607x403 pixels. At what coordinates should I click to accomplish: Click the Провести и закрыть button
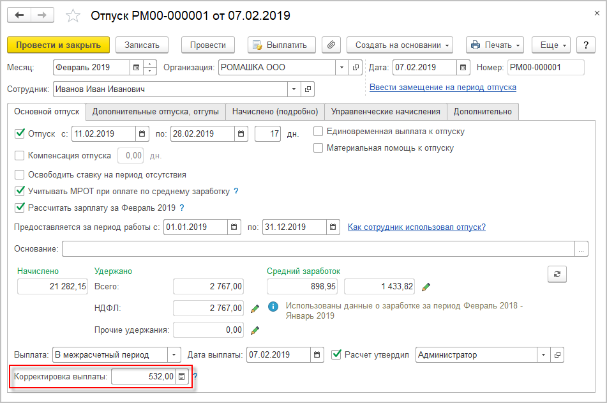tap(58, 45)
